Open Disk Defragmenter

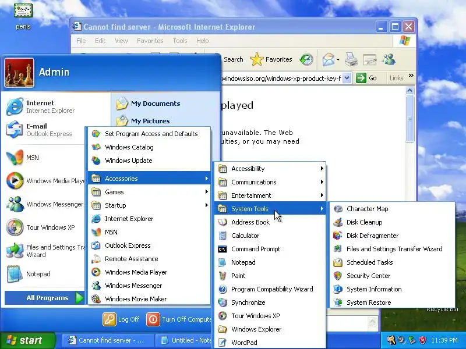point(392,236)
